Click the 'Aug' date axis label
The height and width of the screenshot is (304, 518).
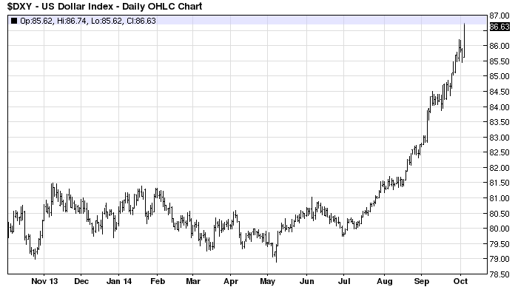(x=385, y=282)
